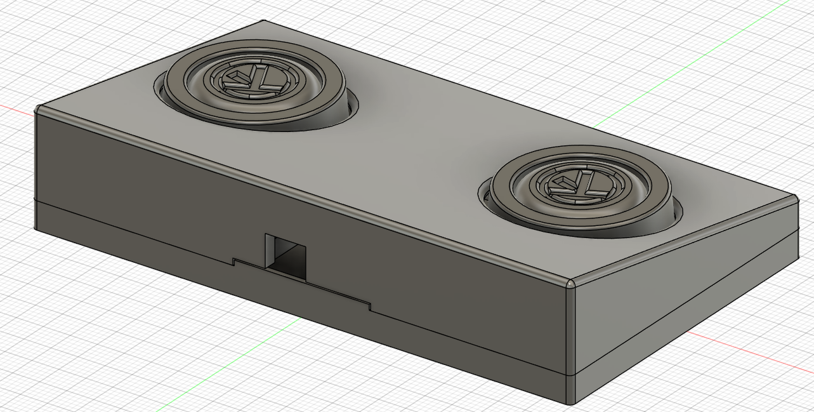
Task: Click the emblem in the left button's center
Action: (x=256, y=81)
